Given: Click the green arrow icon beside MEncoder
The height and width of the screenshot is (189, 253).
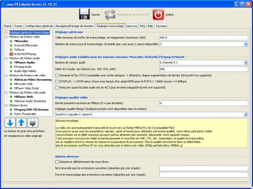Looking at the screenshot, I should coord(11,41).
